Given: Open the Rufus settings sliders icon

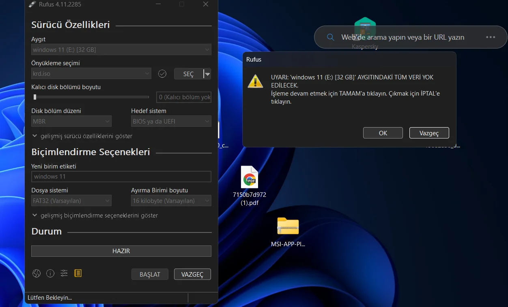Looking at the screenshot, I should click(64, 273).
